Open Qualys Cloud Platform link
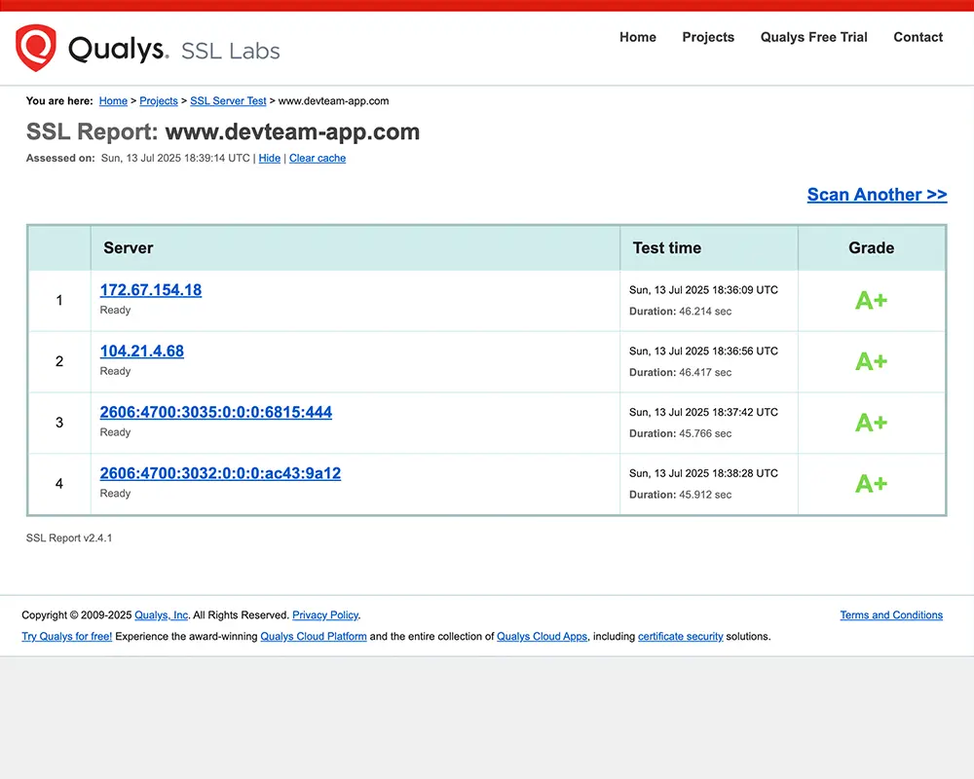 [x=313, y=636]
